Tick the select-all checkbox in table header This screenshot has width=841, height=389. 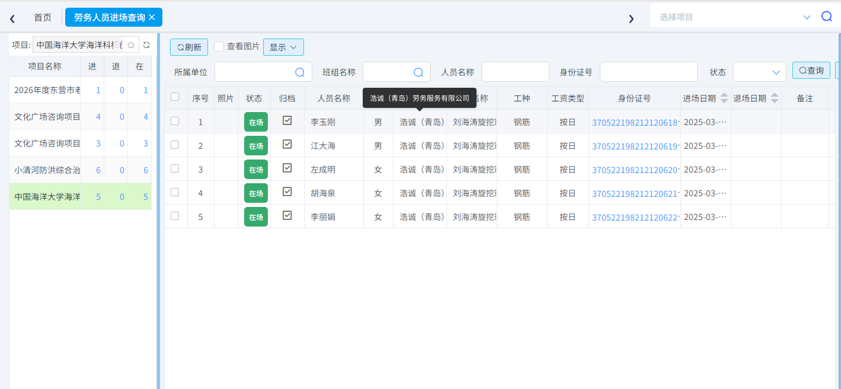(175, 97)
